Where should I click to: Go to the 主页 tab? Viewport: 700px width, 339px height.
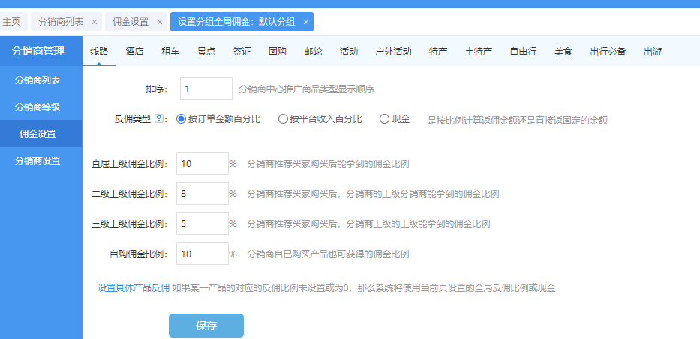(x=12, y=22)
